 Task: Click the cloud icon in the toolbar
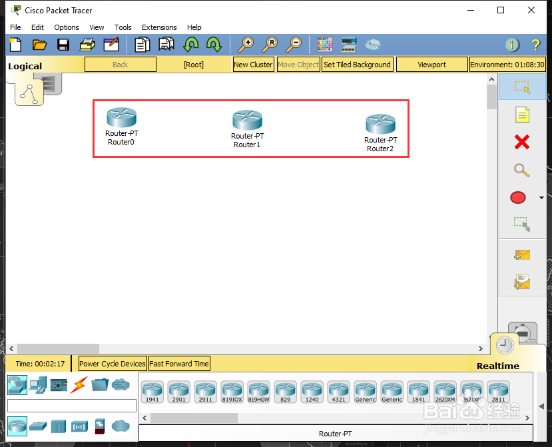point(372,45)
